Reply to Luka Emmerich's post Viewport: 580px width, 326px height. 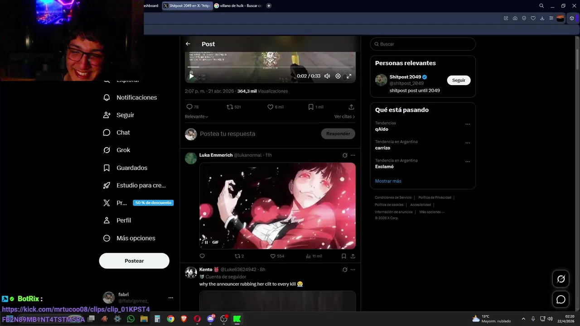pos(202,256)
